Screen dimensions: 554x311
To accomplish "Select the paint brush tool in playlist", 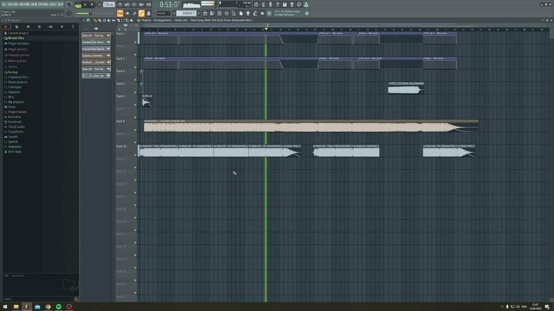I will point(100,20).
